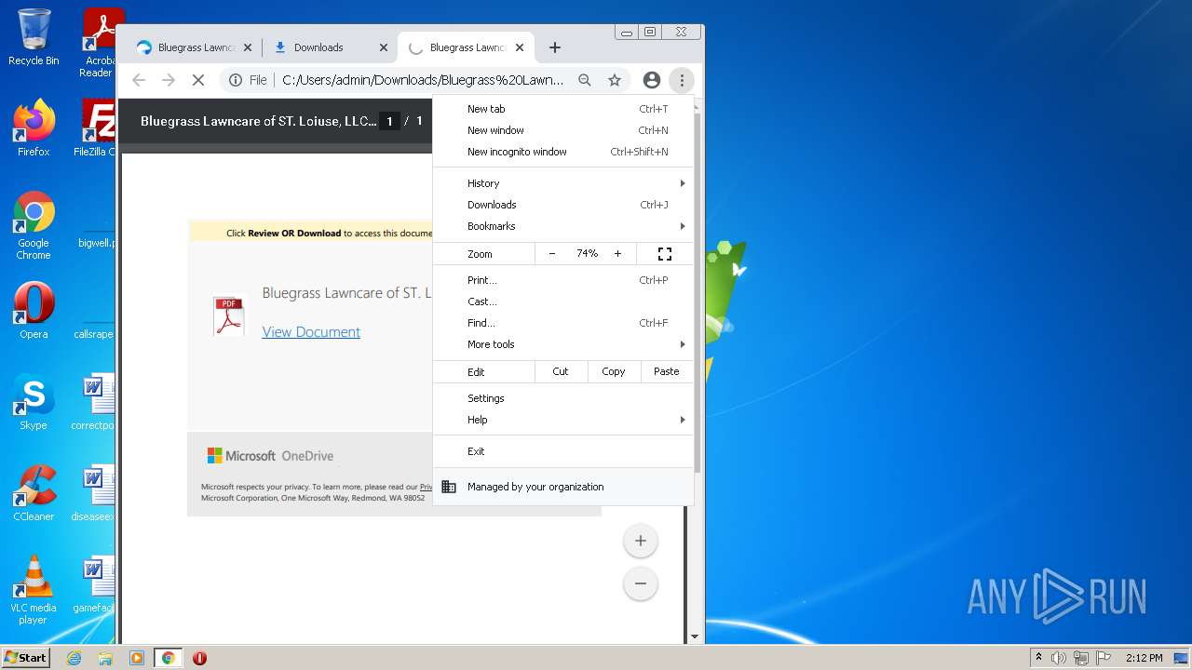Click the Action Center flag tray icon
1192x670 pixels.
1104,658
